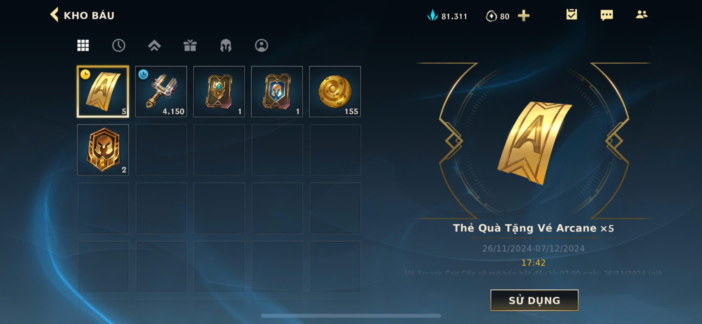Tap the Blue Motes currency icon
702x324 pixels.
pos(432,15)
